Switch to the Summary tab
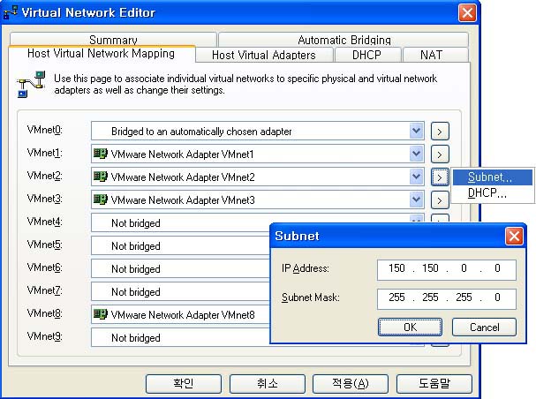 click(x=113, y=40)
